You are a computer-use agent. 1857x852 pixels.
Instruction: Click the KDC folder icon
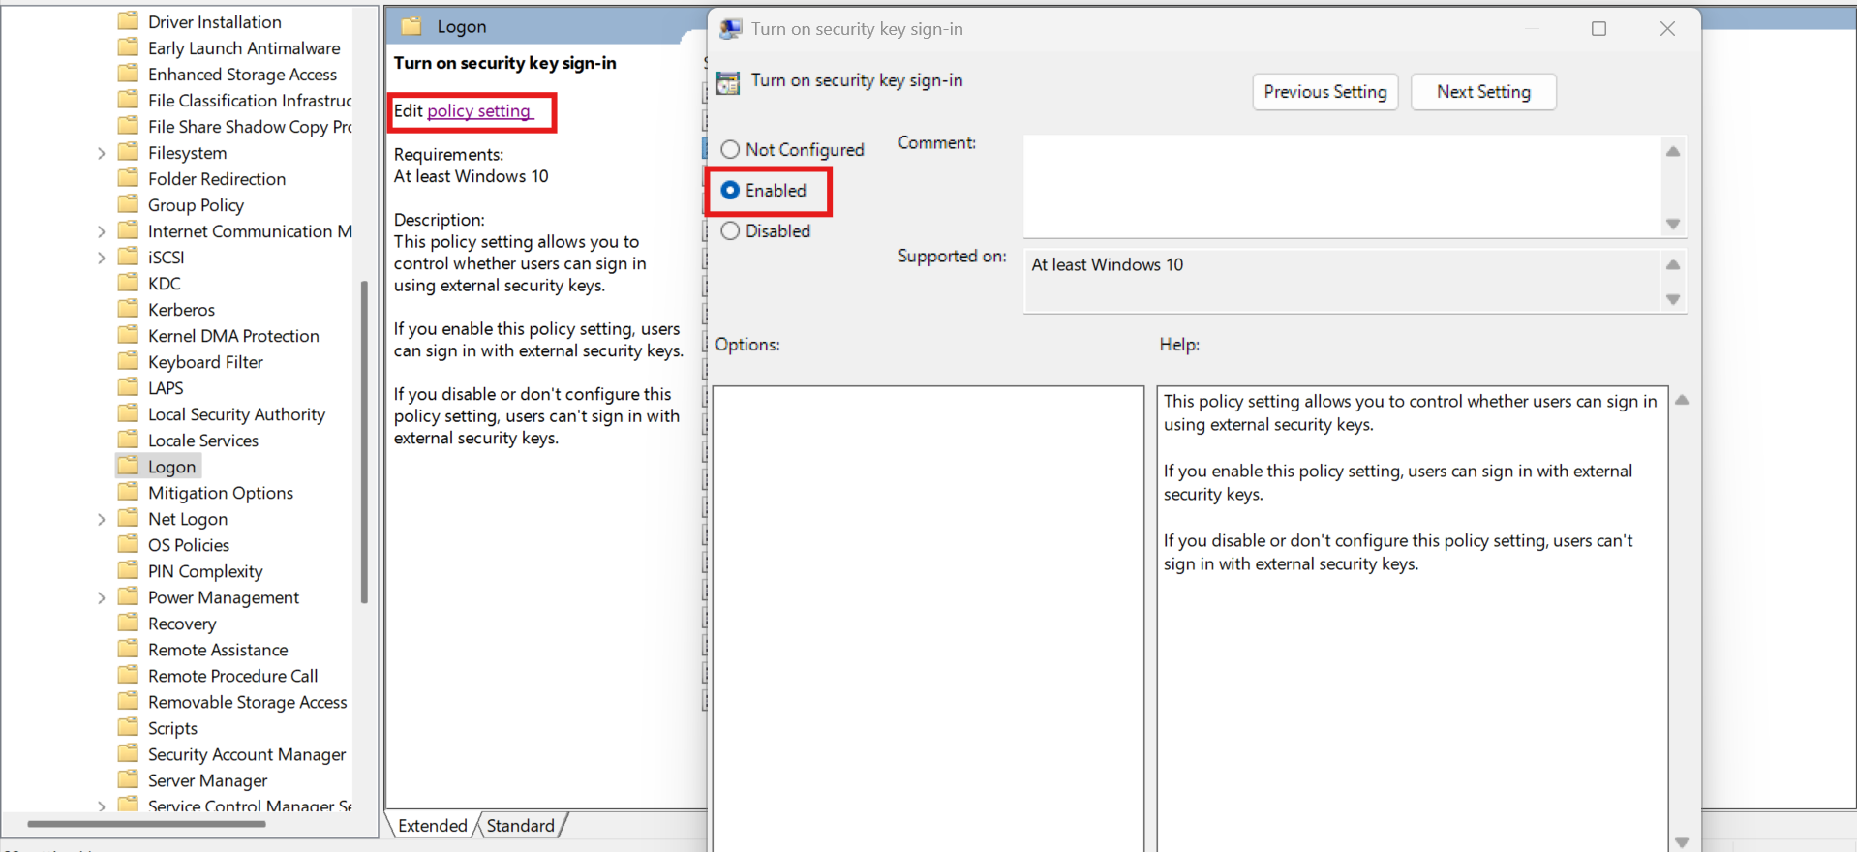click(128, 283)
